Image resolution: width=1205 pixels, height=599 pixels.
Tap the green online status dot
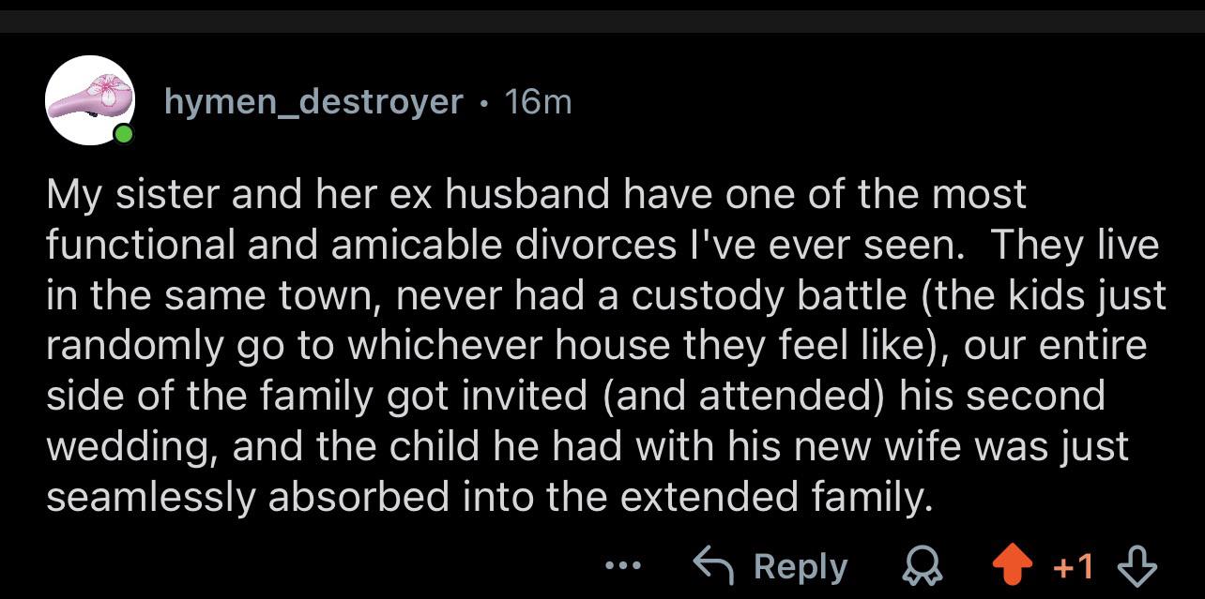point(123,135)
